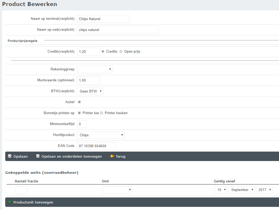
Task: Select the Open prijs radio option
Action: (x=121, y=52)
